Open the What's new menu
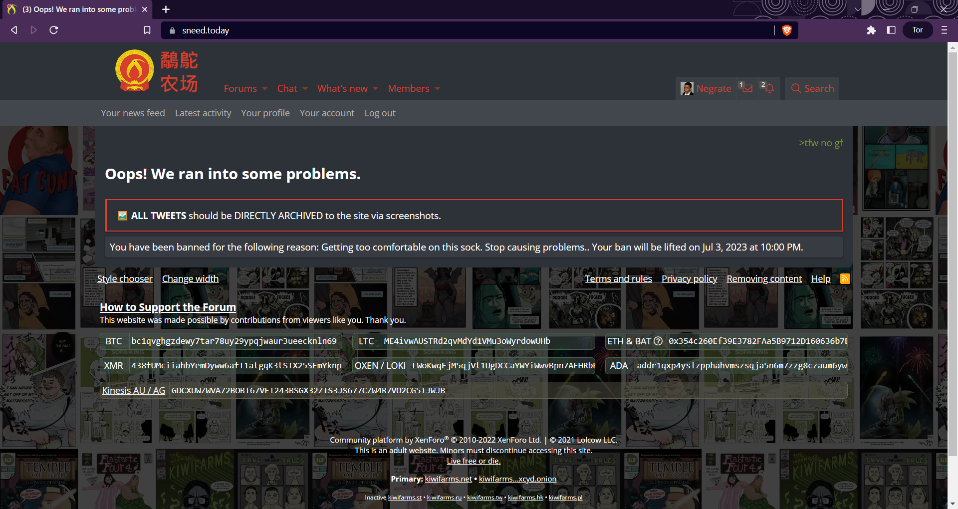Image resolution: width=958 pixels, height=509 pixels. [x=342, y=88]
